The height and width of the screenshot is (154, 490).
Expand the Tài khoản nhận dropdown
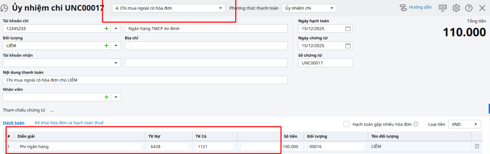(116, 63)
